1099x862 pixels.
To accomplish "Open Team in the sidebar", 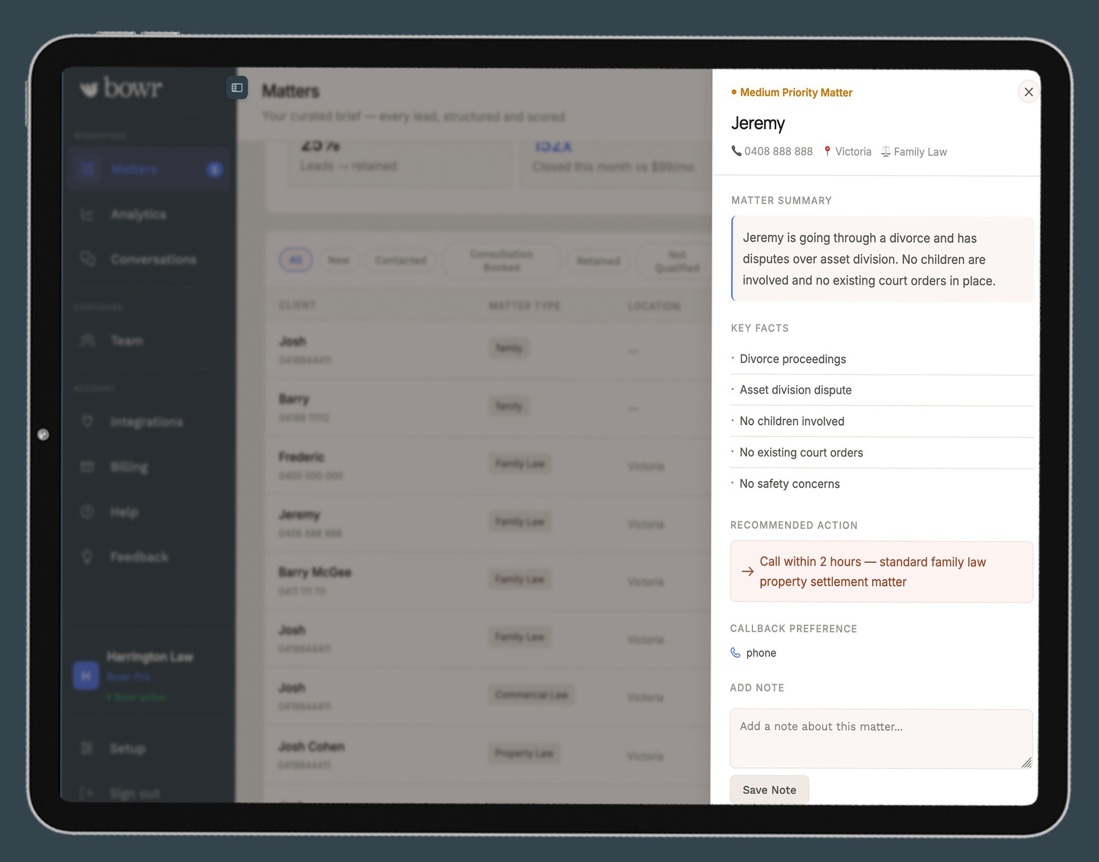I will pos(148,340).
